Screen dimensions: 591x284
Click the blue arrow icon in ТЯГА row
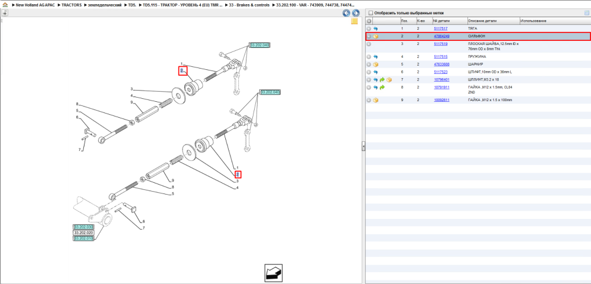tap(376, 28)
